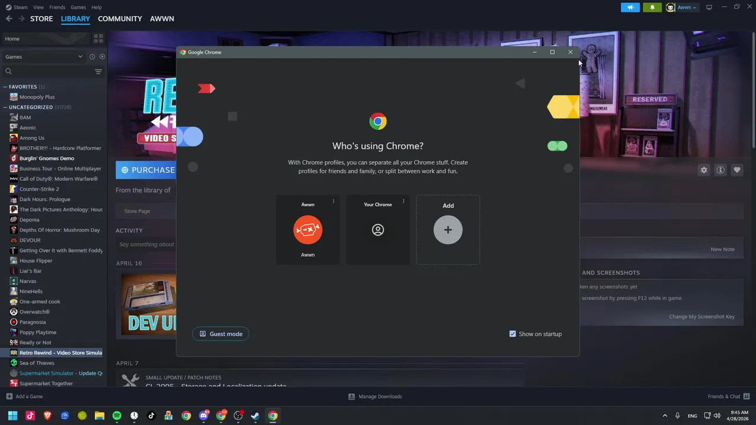Open Steam notifications bell
756x425 pixels.
(652, 7)
